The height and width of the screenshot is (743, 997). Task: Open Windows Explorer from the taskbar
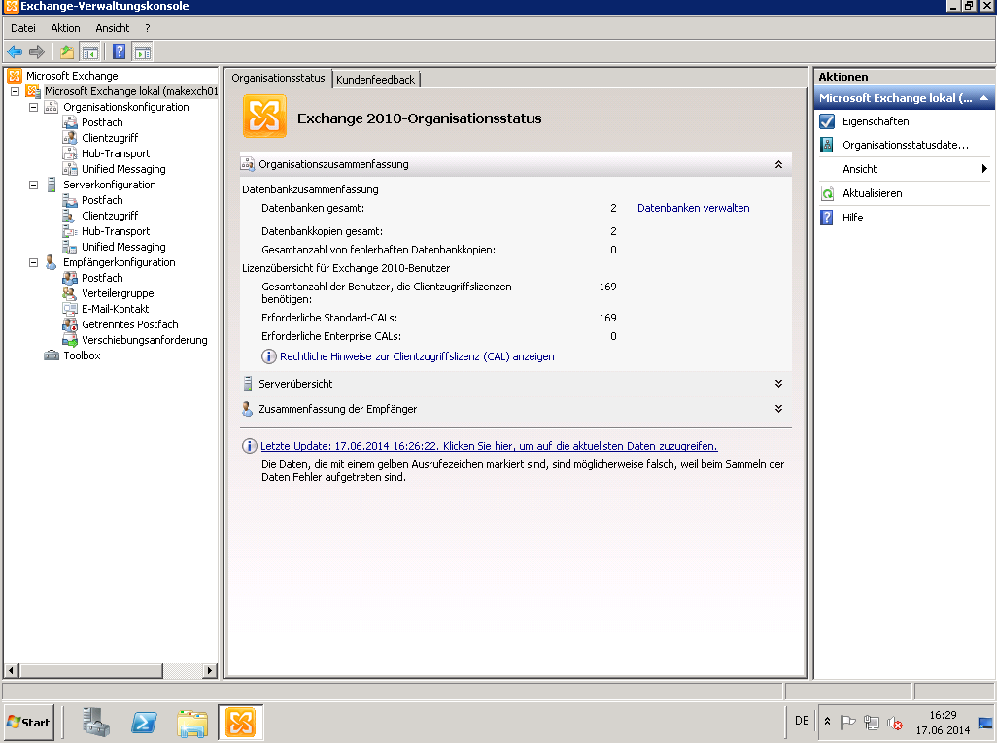[x=192, y=723]
